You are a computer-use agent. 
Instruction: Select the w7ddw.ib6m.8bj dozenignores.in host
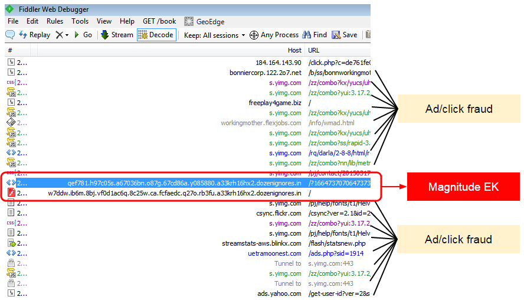coord(175,193)
